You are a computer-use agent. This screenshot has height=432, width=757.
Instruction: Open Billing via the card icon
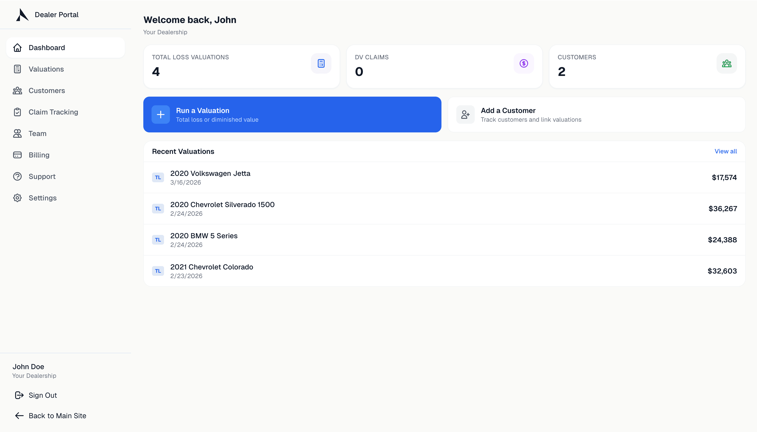pyautogui.click(x=17, y=155)
